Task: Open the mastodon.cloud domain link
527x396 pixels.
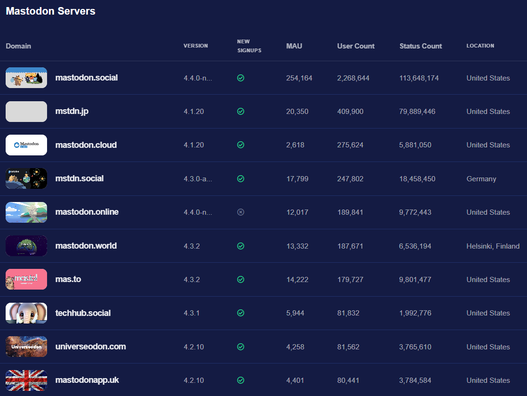Action: click(x=86, y=145)
